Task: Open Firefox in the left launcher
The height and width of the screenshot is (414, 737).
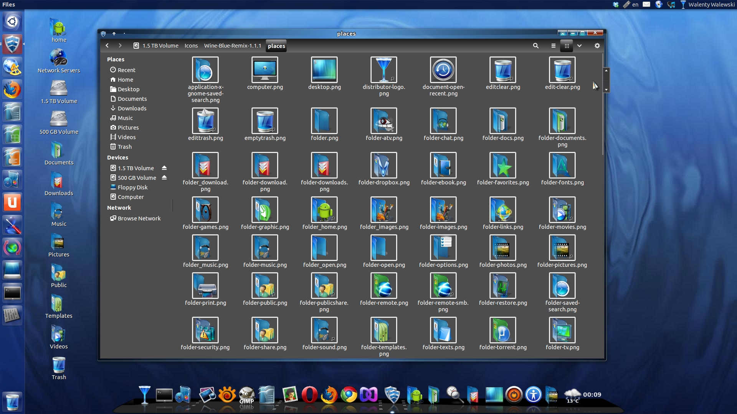Action: pyautogui.click(x=12, y=89)
